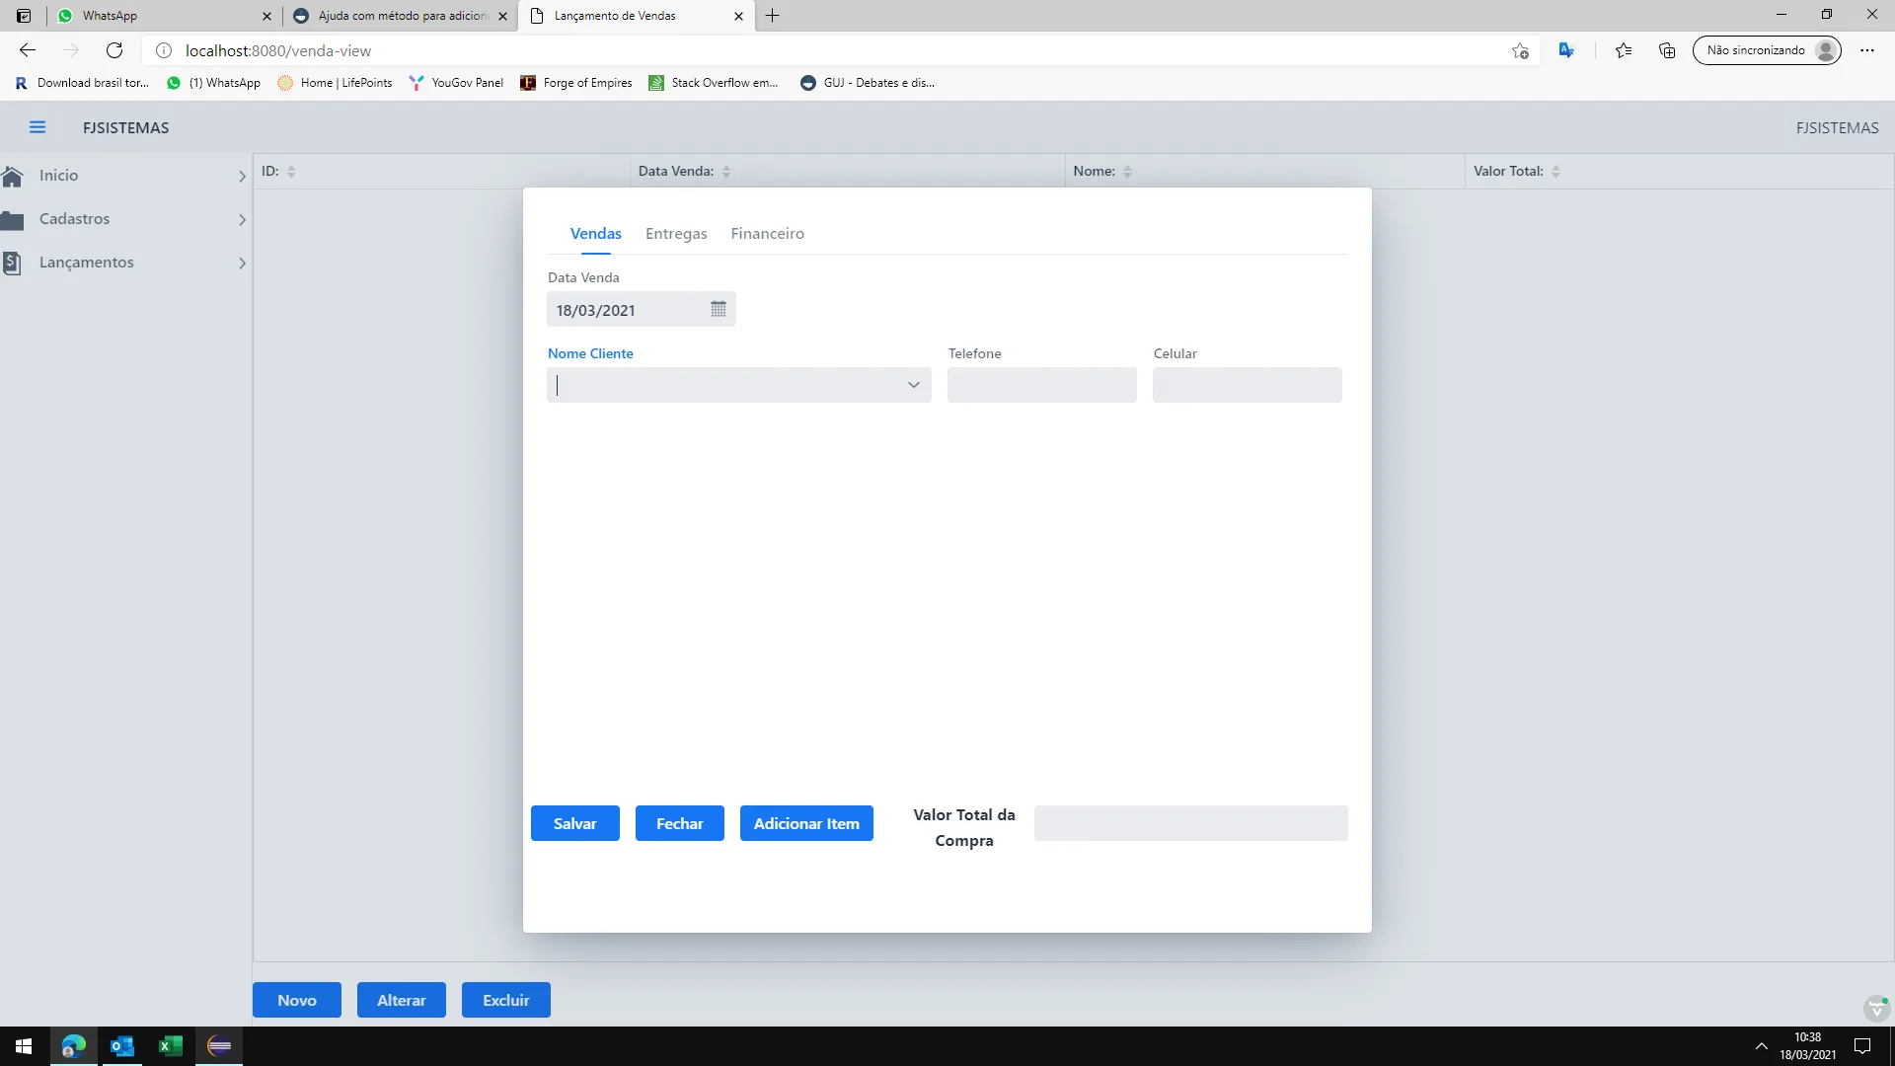
Task: Switch to the Entregas tab
Action: tap(676, 234)
